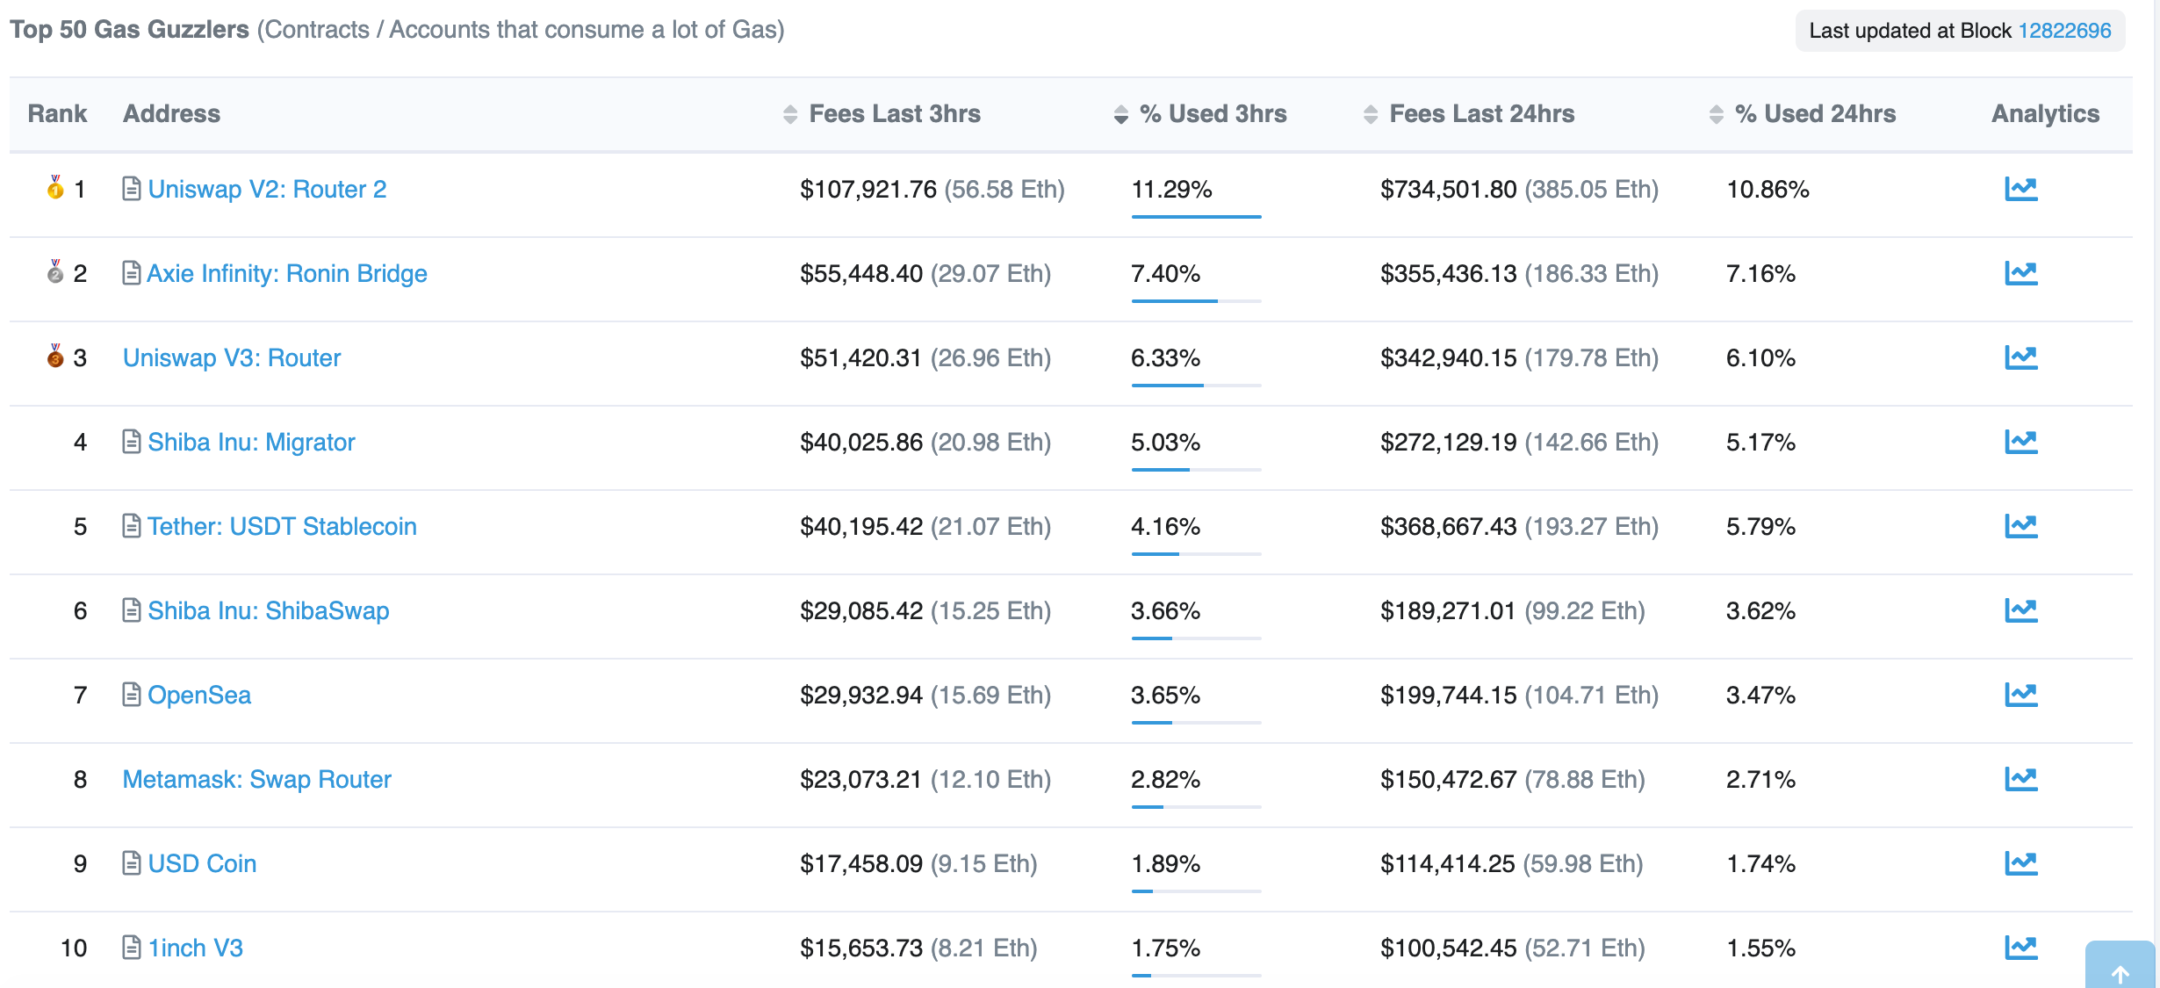The width and height of the screenshot is (2160, 988).
Task: Select the 10.86% used 24hrs value
Action: coord(1768,189)
